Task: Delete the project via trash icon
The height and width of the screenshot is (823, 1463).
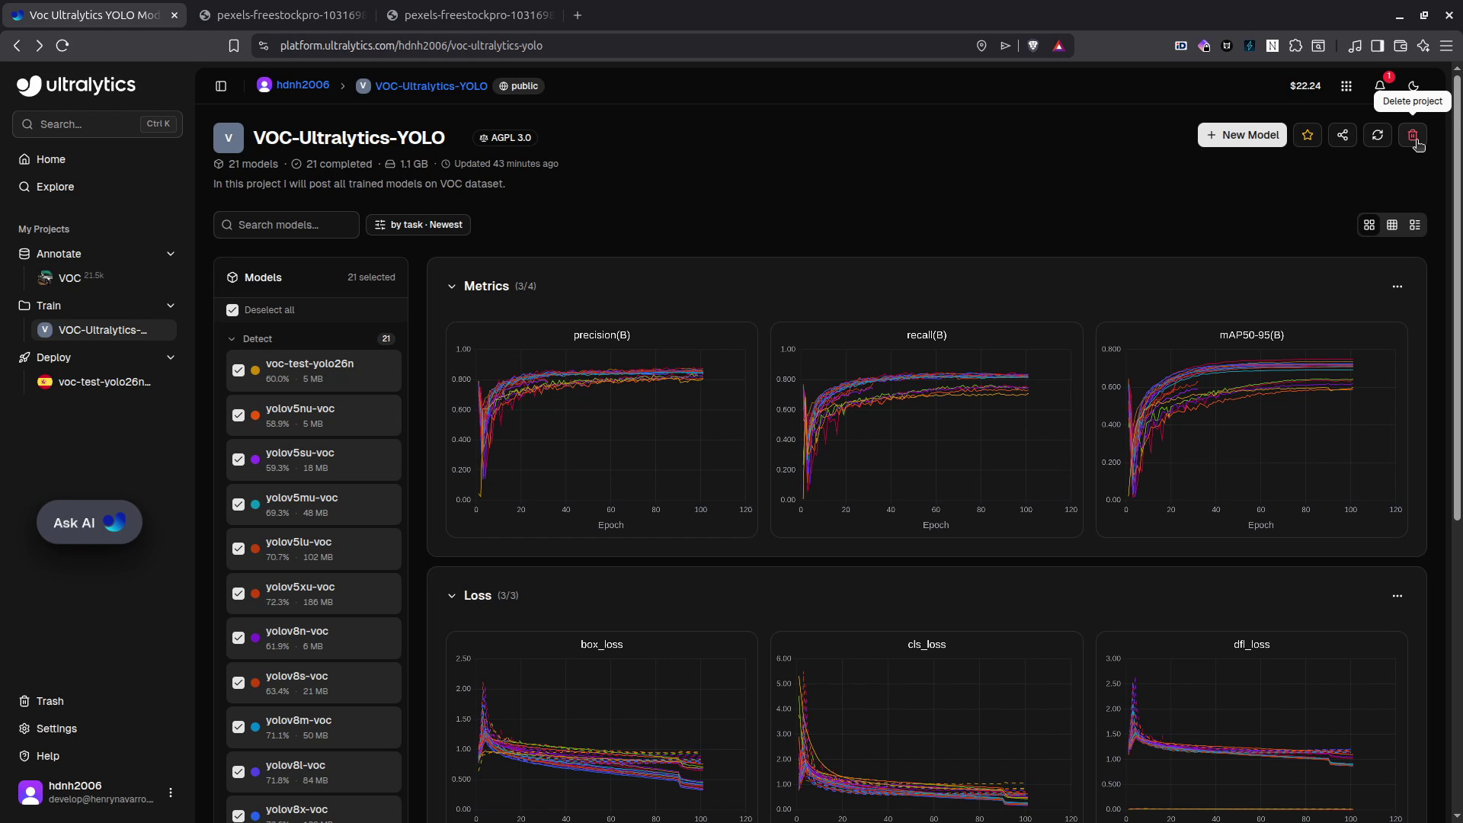Action: (1413, 135)
